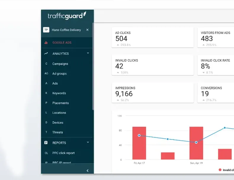This screenshot has height=180, width=234.
Task: Close the Hans Coffee Delivery account selector
Action: [87, 30]
